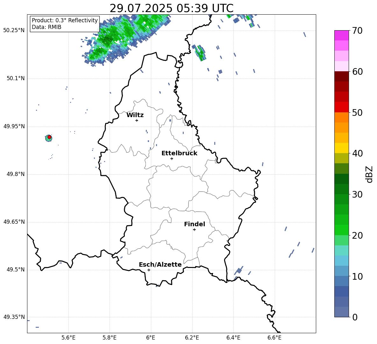Click the 60 tick on the colorbar

357,72
